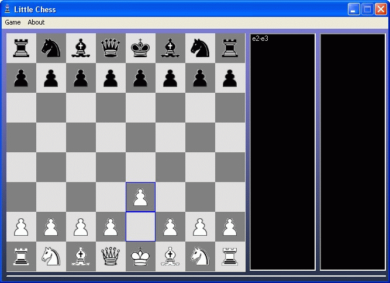Select the black knight on b8
This screenshot has width=390, height=283.
click(51, 48)
